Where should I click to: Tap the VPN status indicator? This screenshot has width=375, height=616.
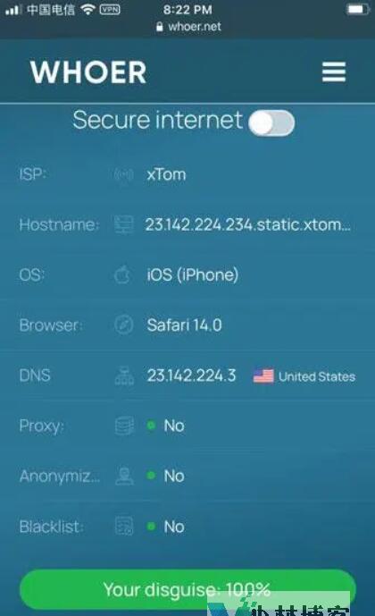(x=110, y=9)
